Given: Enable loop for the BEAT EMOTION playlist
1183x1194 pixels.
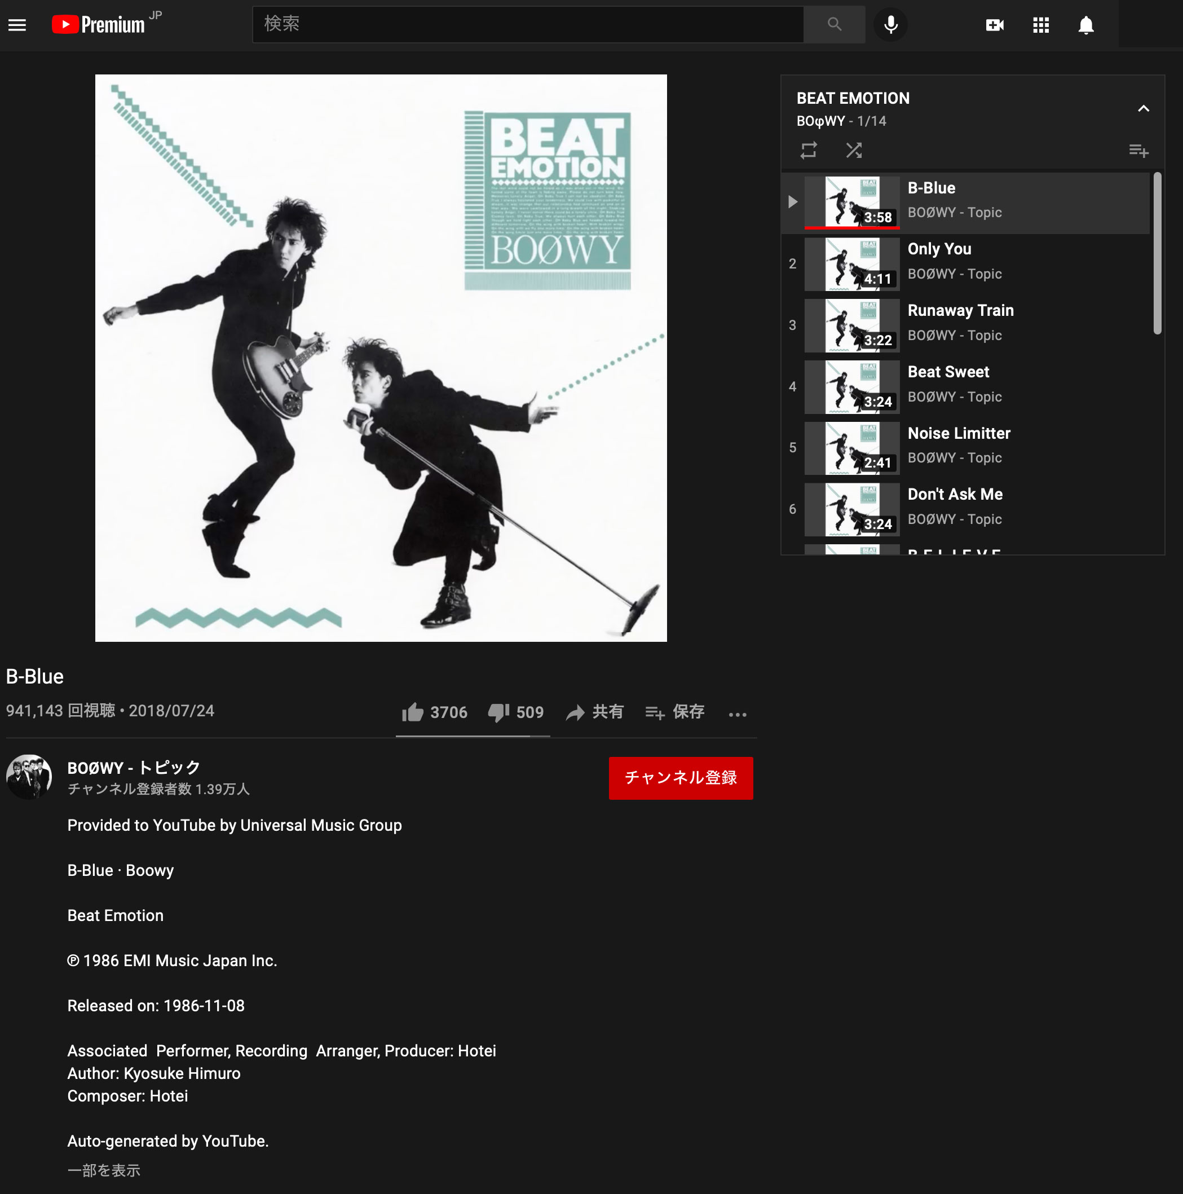Looking at the screenshot, I should pos(808,150).
